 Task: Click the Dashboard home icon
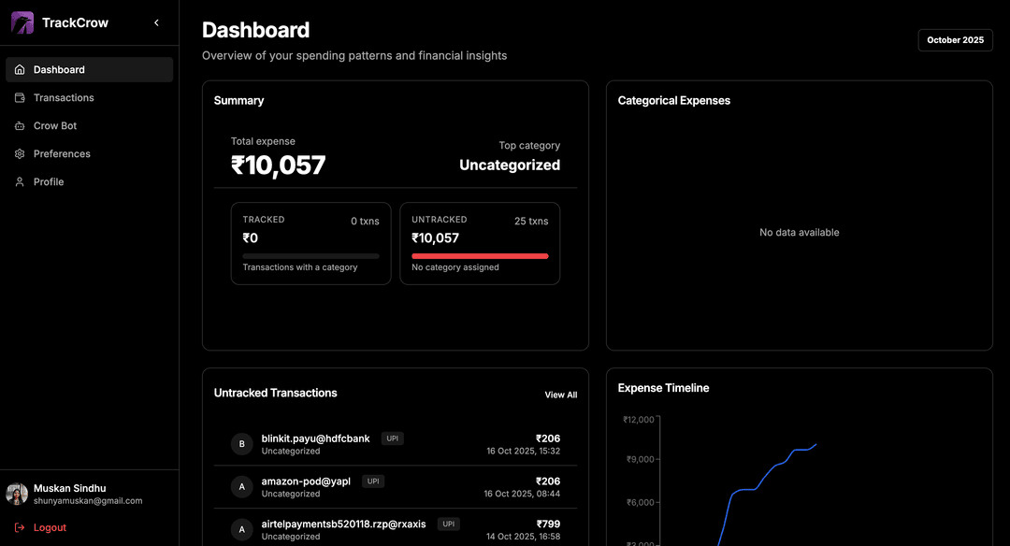coord(20,70)
